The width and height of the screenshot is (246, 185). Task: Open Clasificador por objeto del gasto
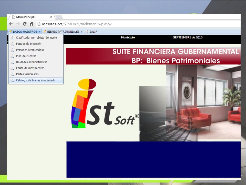tap(36, 38)
